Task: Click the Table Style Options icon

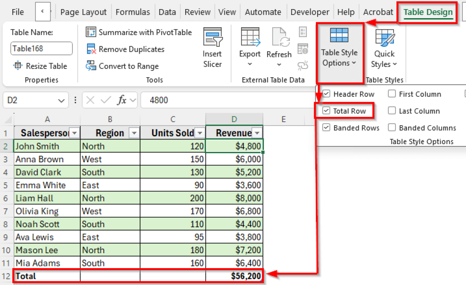Action: [339, 35]
